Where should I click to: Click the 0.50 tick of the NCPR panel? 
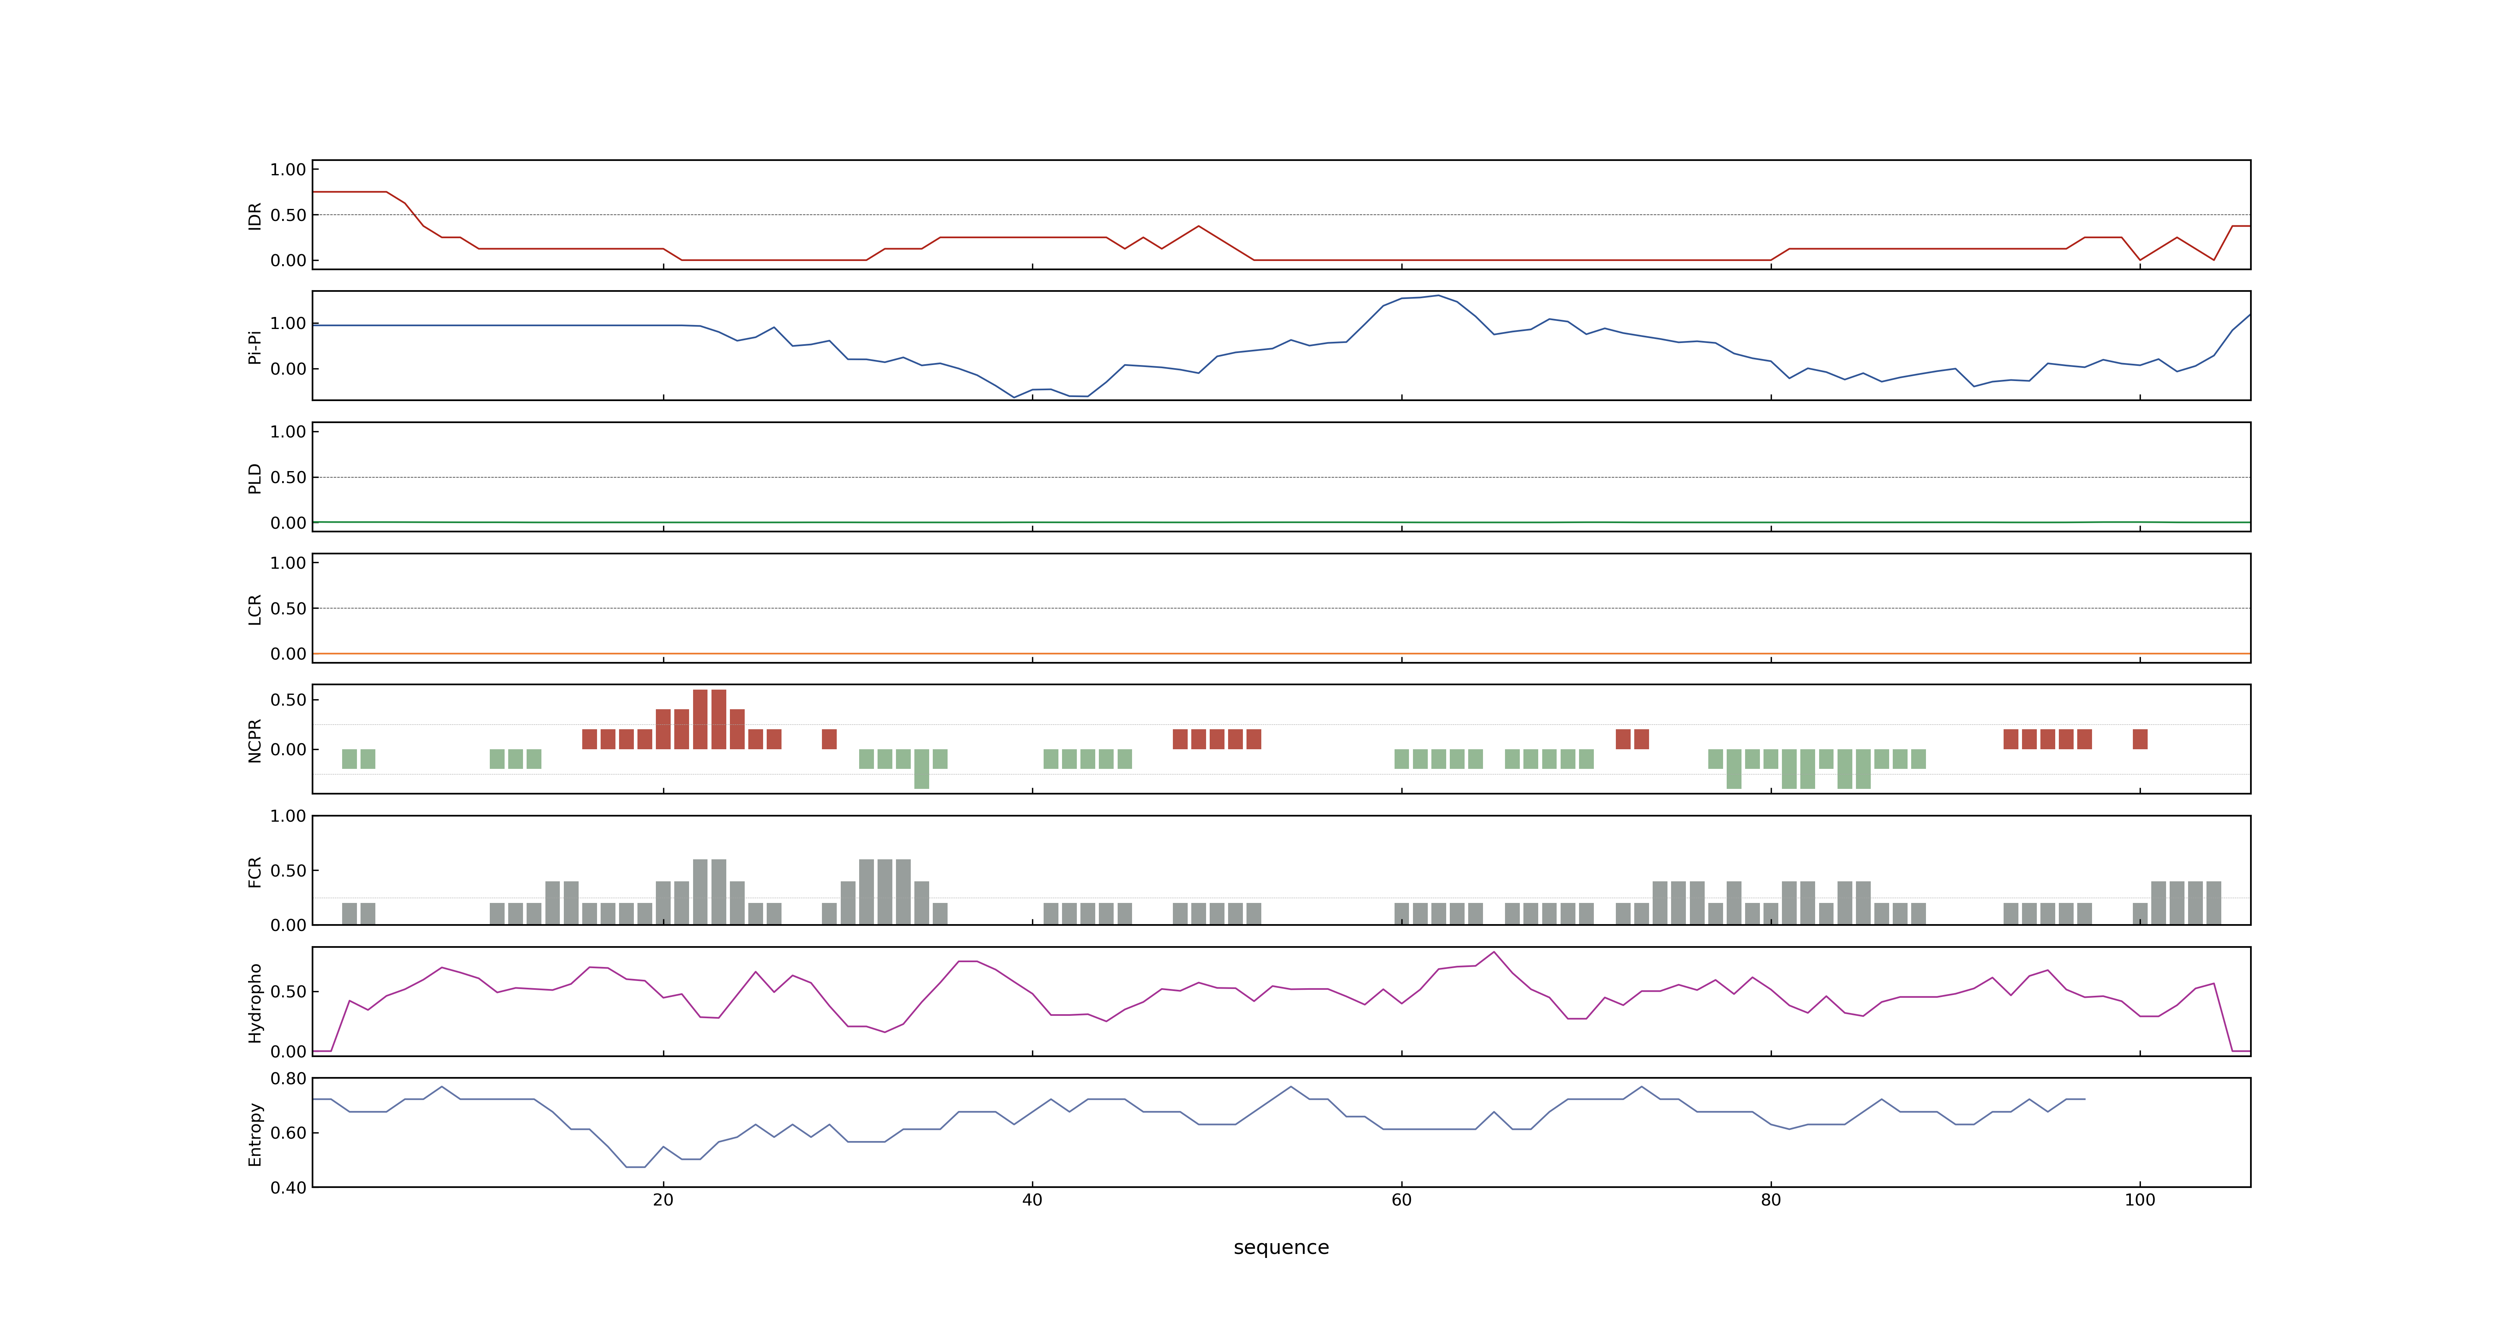point(289,700)
